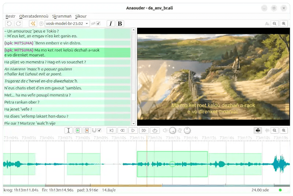
Task: Click the redo arrow button
Action: pyautogui.click(x=18, y=23)
